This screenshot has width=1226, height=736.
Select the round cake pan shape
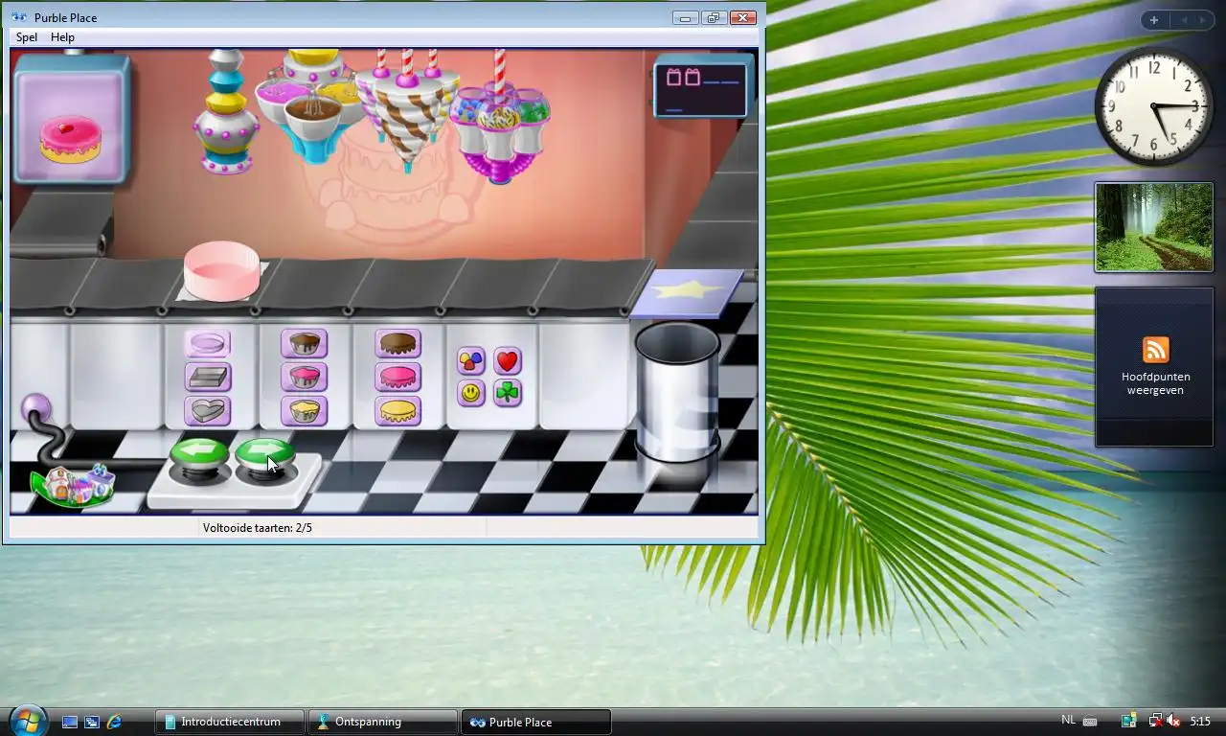click(208, 343)
